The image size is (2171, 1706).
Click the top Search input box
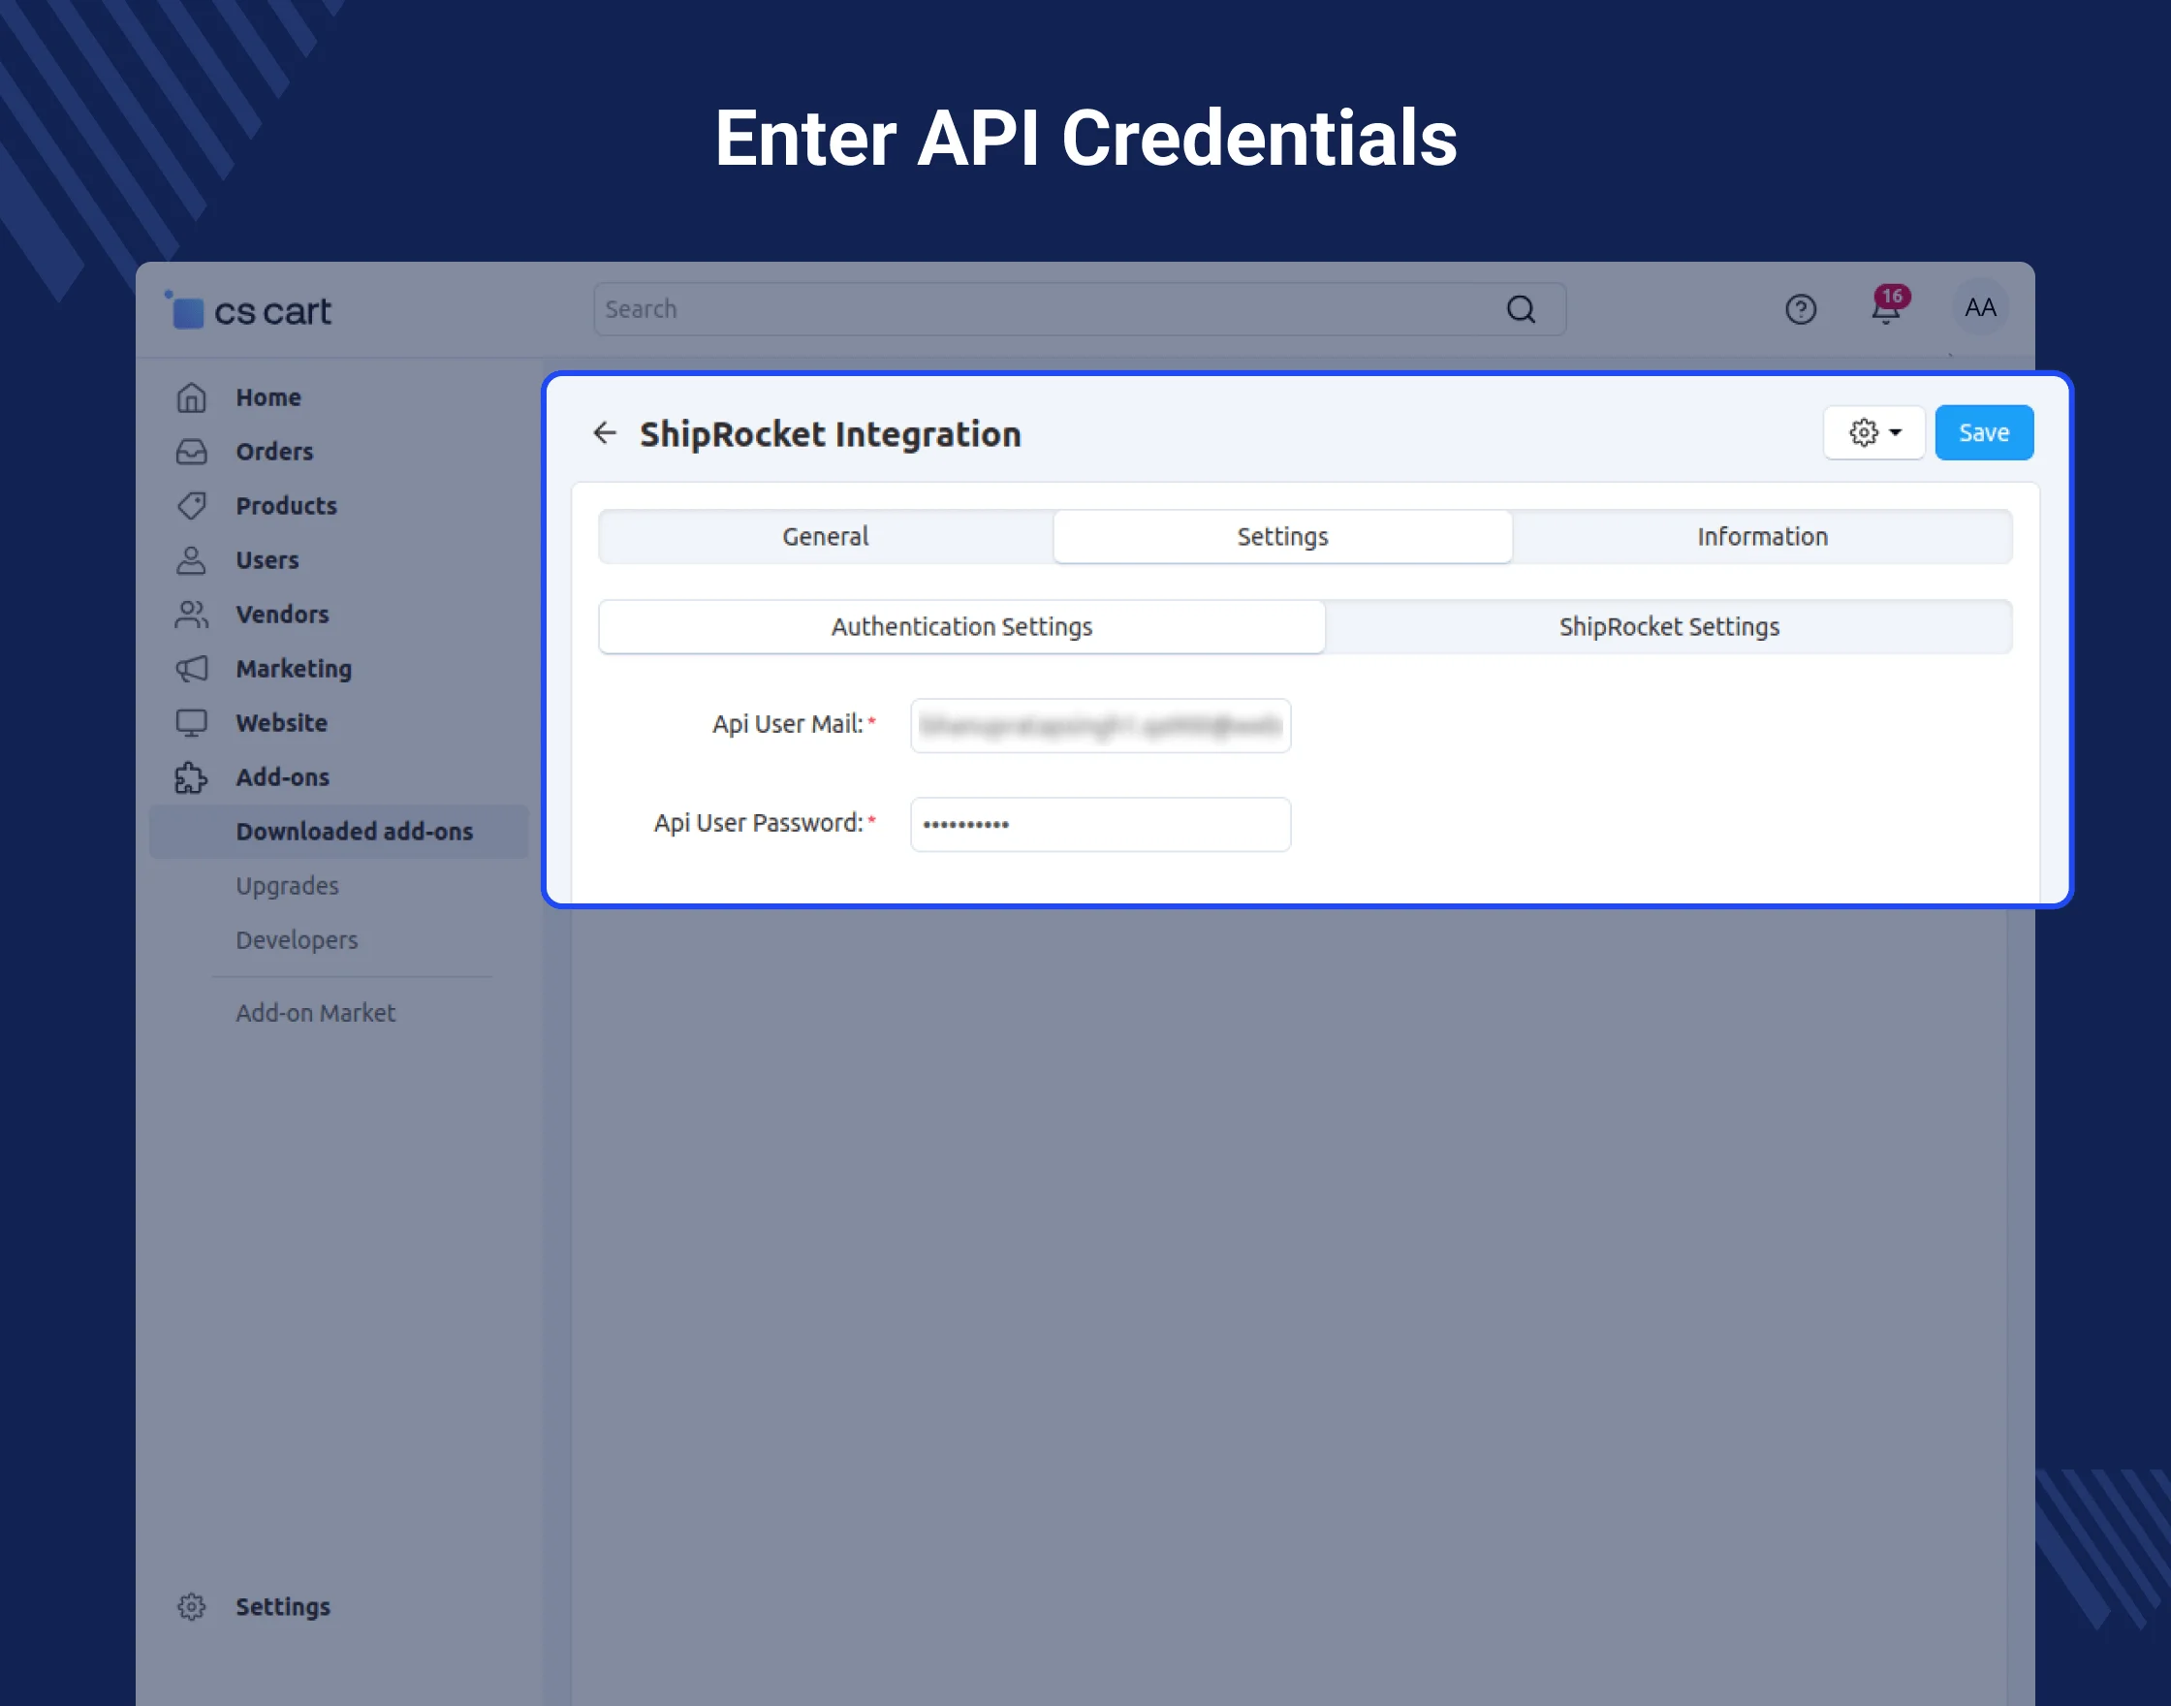click(1049, 309)
